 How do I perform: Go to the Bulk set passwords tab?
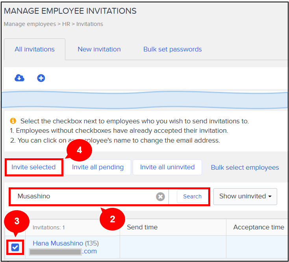point(172,49)
